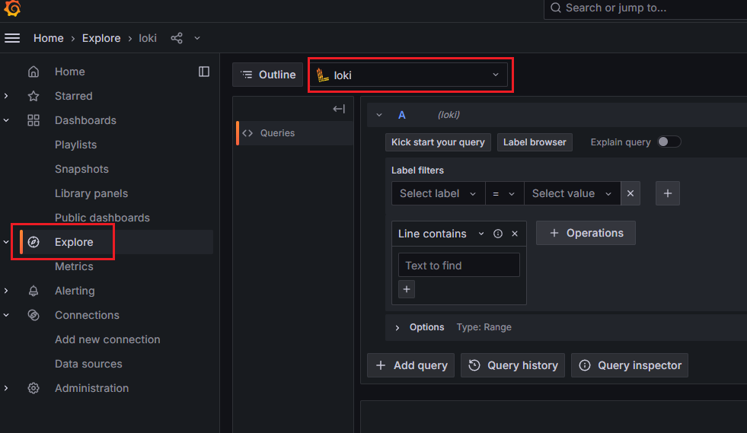This screenshot has width=747, height=433.
Task: Expand the Alerting section chevron
Action: (x=6, y=291)
